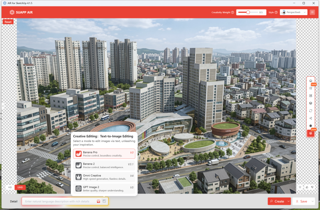This screenshot has height=210, width=320.
Task: Click the 0.5 creativity weight value
Action: [261, 12]
